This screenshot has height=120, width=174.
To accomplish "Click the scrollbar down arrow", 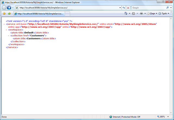I will [171, 113].
